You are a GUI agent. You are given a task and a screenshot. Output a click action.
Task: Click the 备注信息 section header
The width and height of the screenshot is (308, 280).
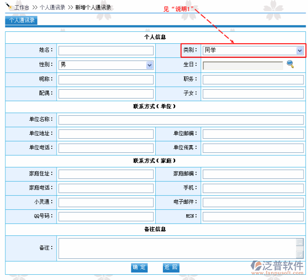155,229
